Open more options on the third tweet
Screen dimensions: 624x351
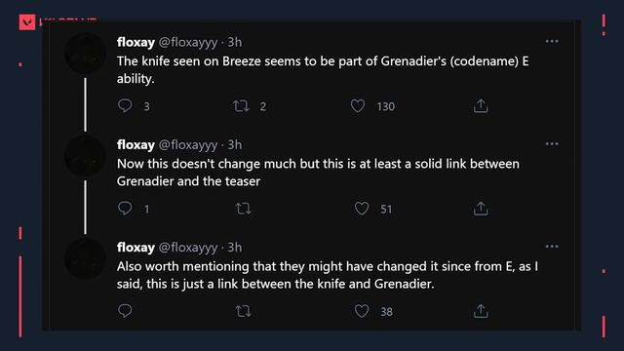click(x=552, y=247)
